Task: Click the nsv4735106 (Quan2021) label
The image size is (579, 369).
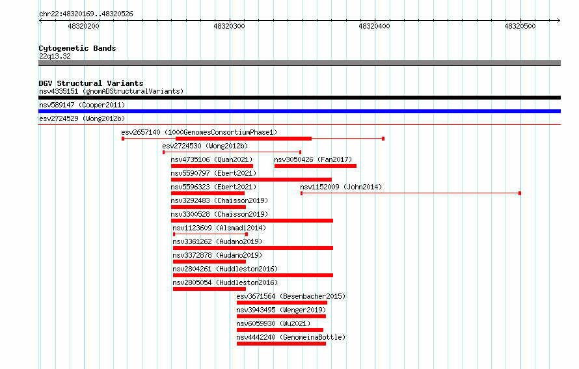Action: click(211, 159)
